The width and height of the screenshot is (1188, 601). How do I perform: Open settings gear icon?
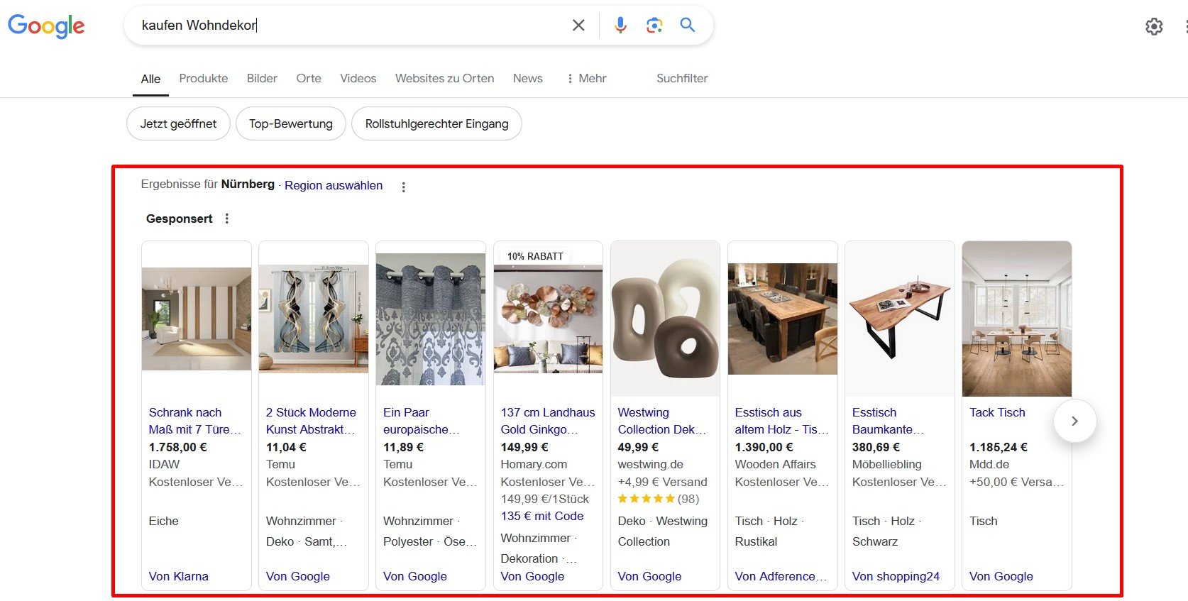click(1154, 26)
